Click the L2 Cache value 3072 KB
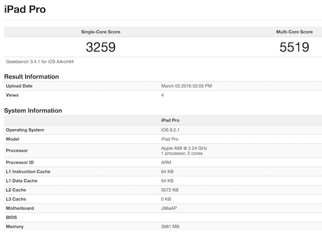 (x=170, y=190)
